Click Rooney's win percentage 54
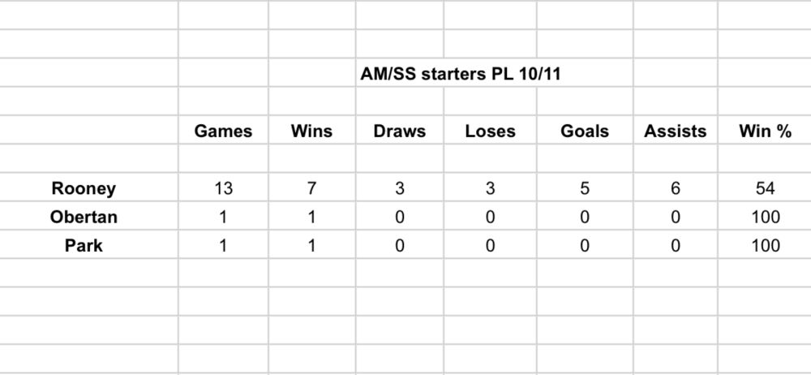The width and height of the screenshot is (811, 375). pos(765,187)
